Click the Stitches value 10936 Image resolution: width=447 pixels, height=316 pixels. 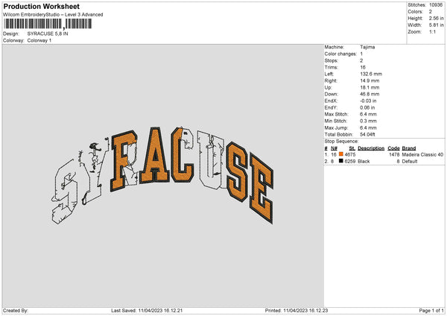436,5
